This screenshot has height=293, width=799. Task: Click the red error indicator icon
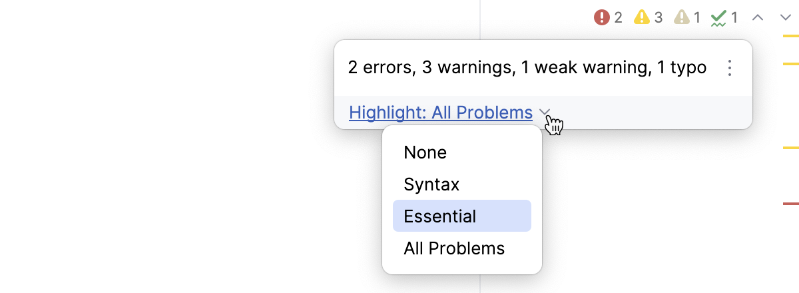click(602, 17)
